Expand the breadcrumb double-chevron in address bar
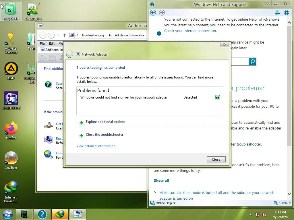294x220 pixels. coord(76,35)
